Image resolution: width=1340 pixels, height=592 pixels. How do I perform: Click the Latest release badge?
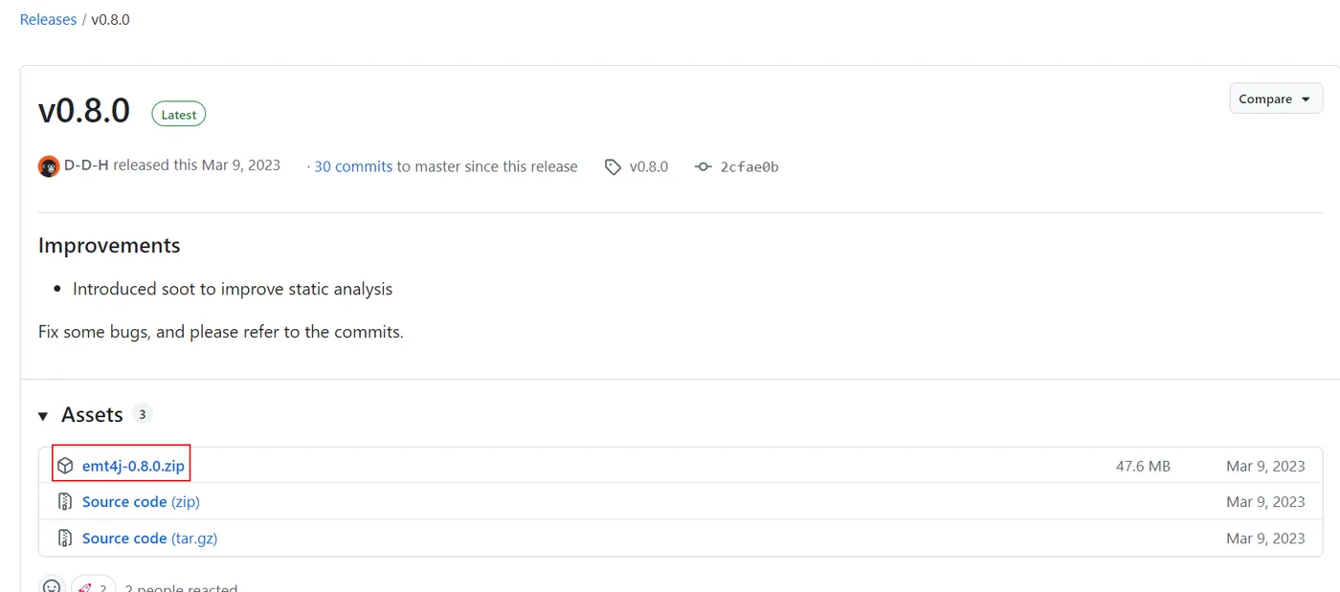pyautogui.click(x=179, y=115)
